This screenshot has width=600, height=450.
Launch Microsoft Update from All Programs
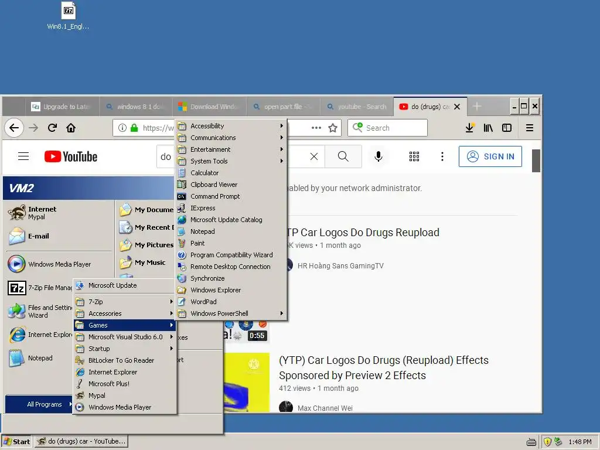point(125,285)
